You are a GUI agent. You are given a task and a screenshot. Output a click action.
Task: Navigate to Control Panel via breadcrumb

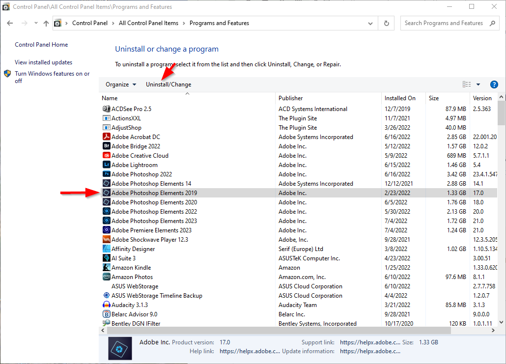click(x=89, y=23)
